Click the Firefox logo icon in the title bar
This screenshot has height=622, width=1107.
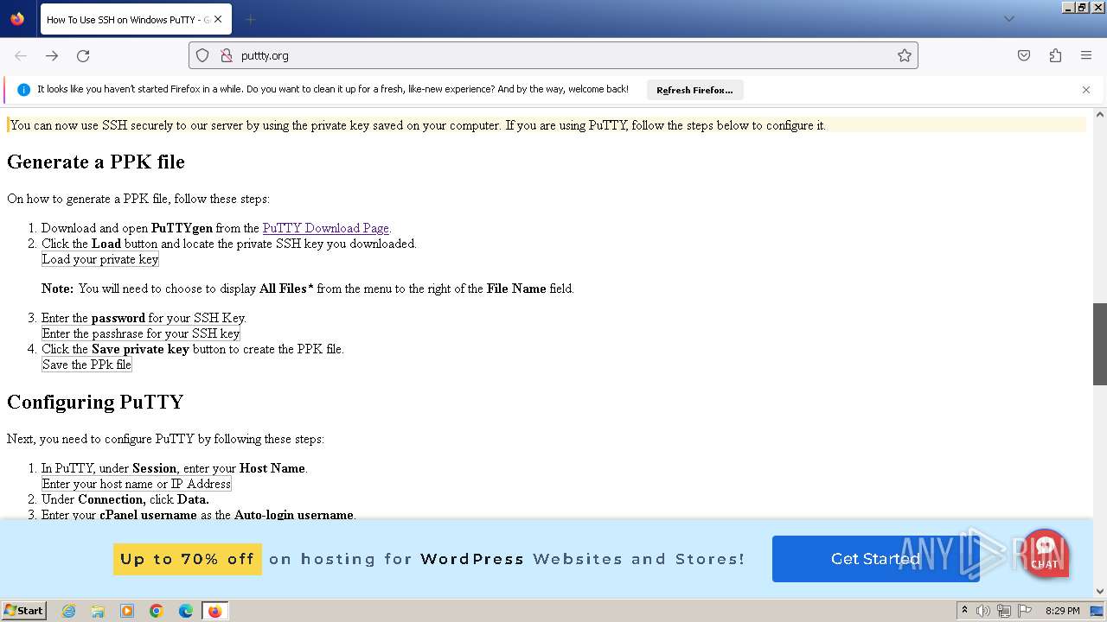coord(17,19)
